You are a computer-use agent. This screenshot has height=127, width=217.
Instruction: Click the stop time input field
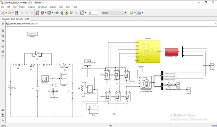(x=93, y=13)
